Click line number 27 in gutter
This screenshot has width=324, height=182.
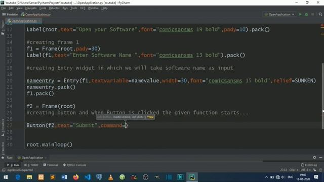(9, 125)
